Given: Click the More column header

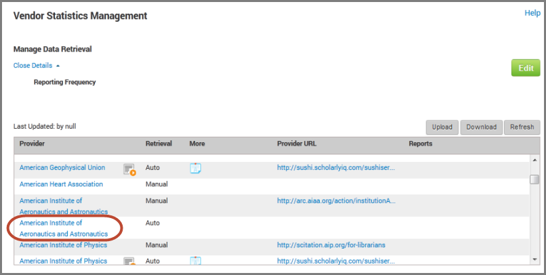Looking at the screenshot, I should coord(197,144).
